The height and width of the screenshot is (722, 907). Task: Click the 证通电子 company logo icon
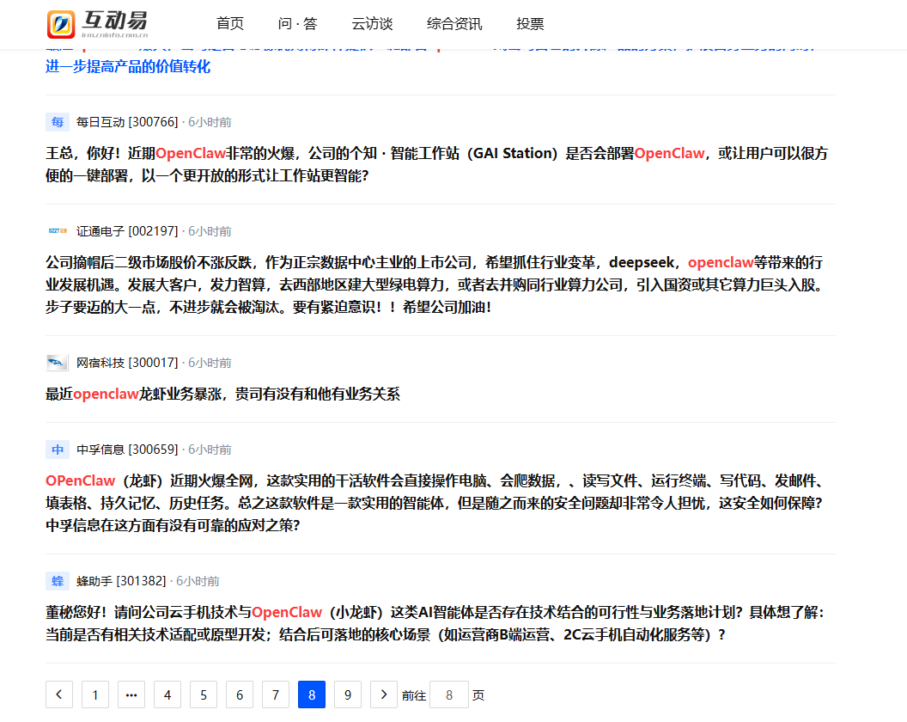(58, 231)
